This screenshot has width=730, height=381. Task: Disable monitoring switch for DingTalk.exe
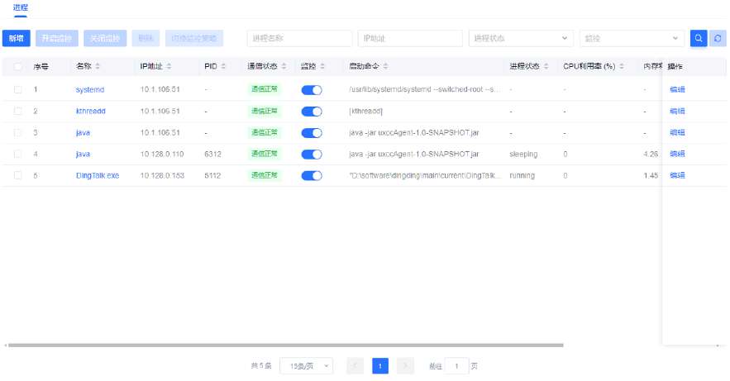(x=312, y=175)
